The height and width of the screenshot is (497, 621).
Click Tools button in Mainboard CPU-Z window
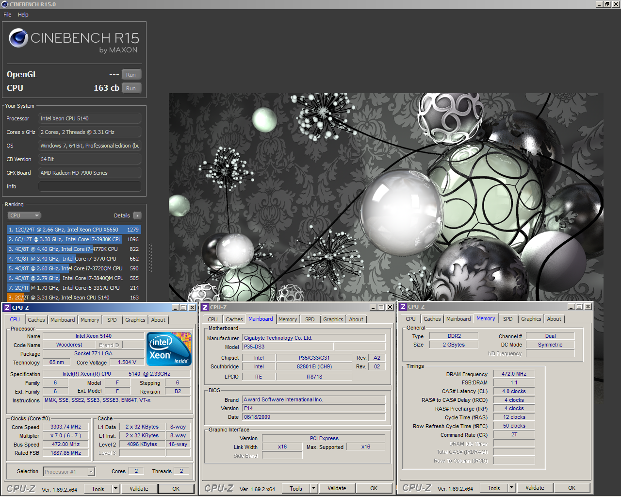(x=296, y=489)
